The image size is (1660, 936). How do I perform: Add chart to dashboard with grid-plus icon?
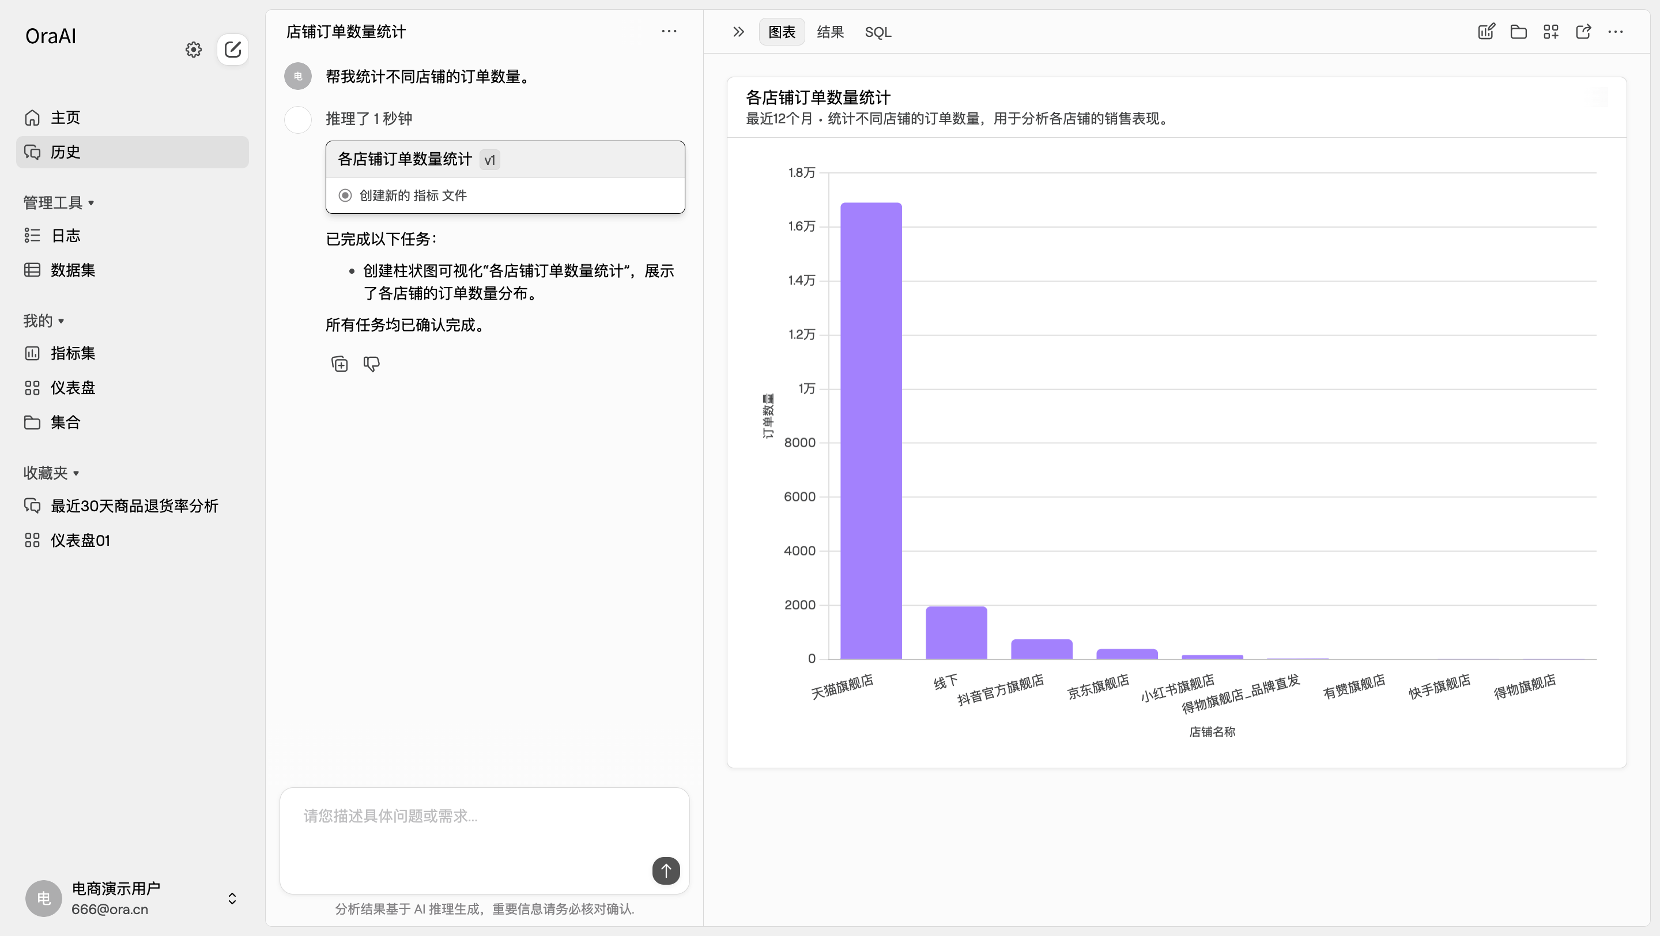[1551, 31]
